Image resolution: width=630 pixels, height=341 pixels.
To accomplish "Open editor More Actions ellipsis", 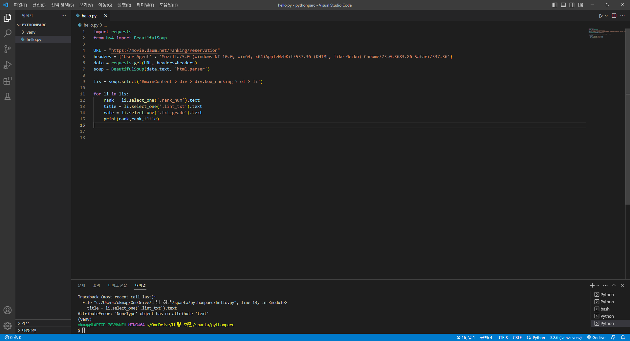I will [x=622, y=16].
